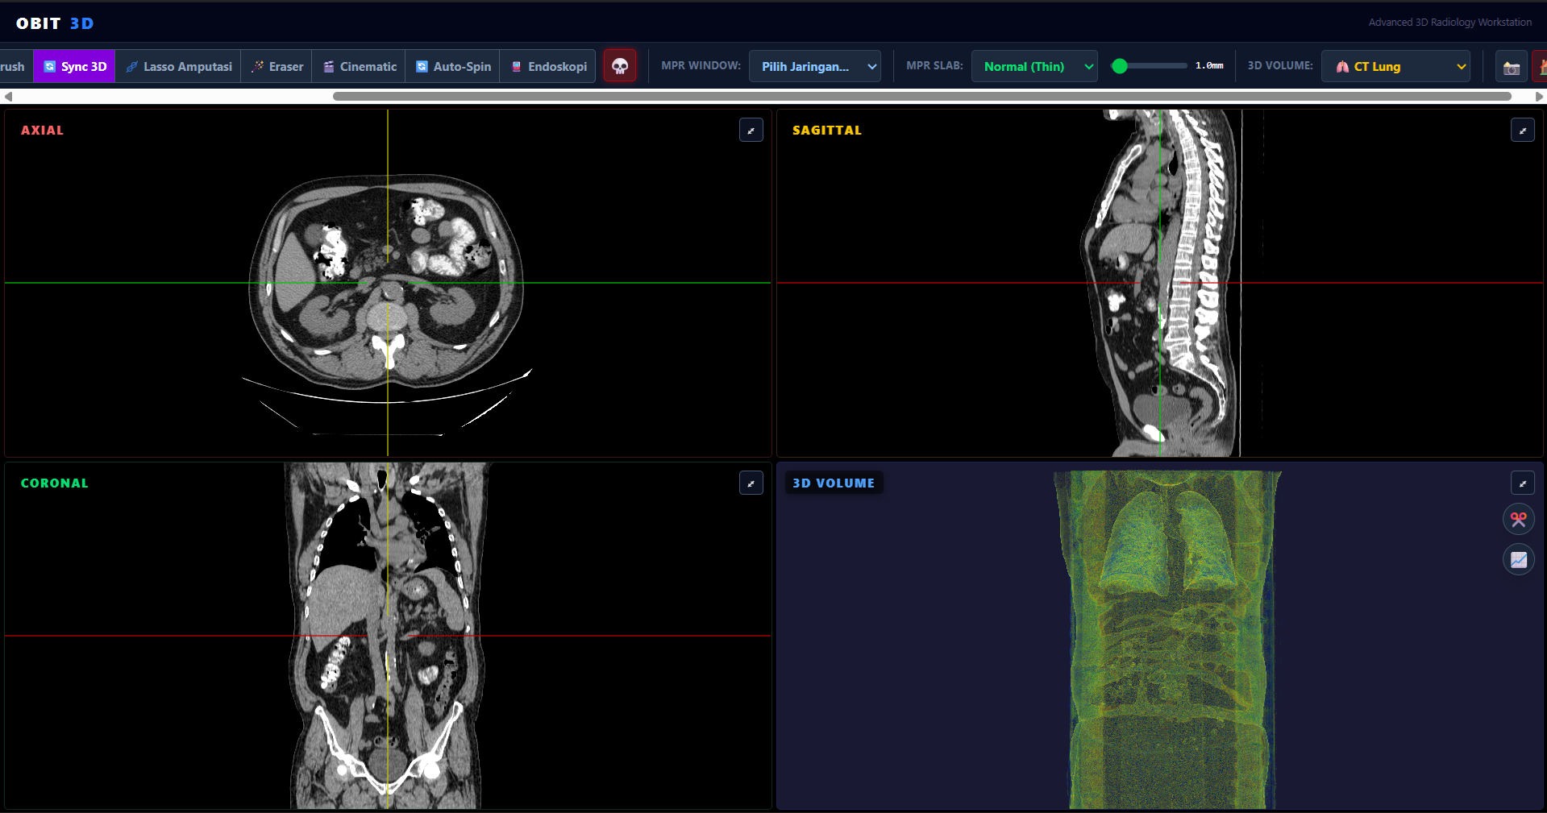Click the Advanced 3D Radiology Workstation text

[1449, 23]
